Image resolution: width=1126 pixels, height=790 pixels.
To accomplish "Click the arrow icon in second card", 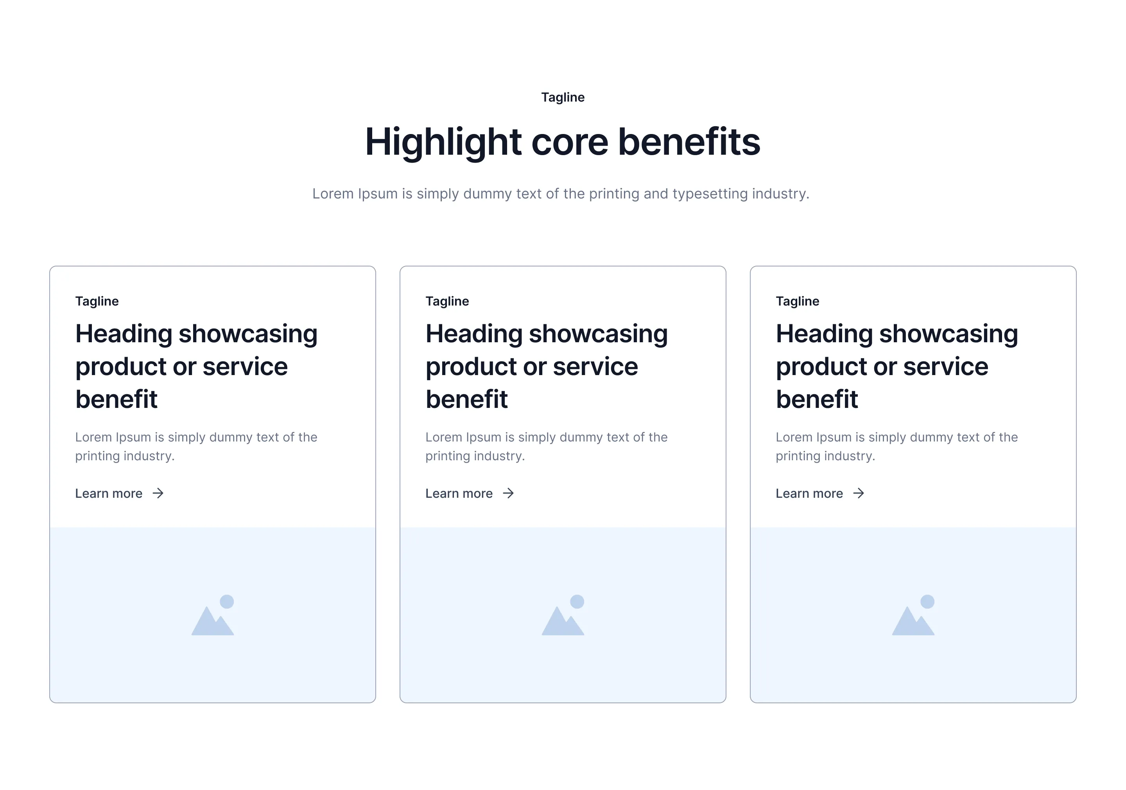I will 508,493.
